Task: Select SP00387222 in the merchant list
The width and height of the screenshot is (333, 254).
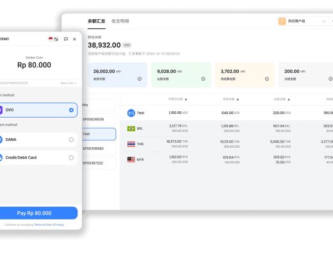Action: point(99,163)
